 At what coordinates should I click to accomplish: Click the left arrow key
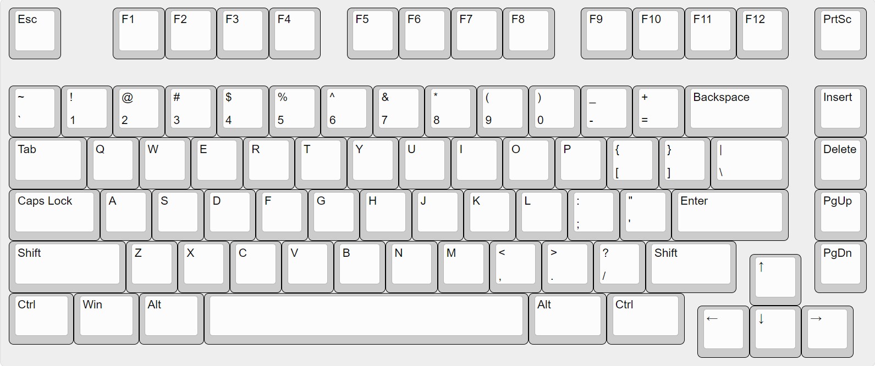pyautogui.click(x=723, y=331)
